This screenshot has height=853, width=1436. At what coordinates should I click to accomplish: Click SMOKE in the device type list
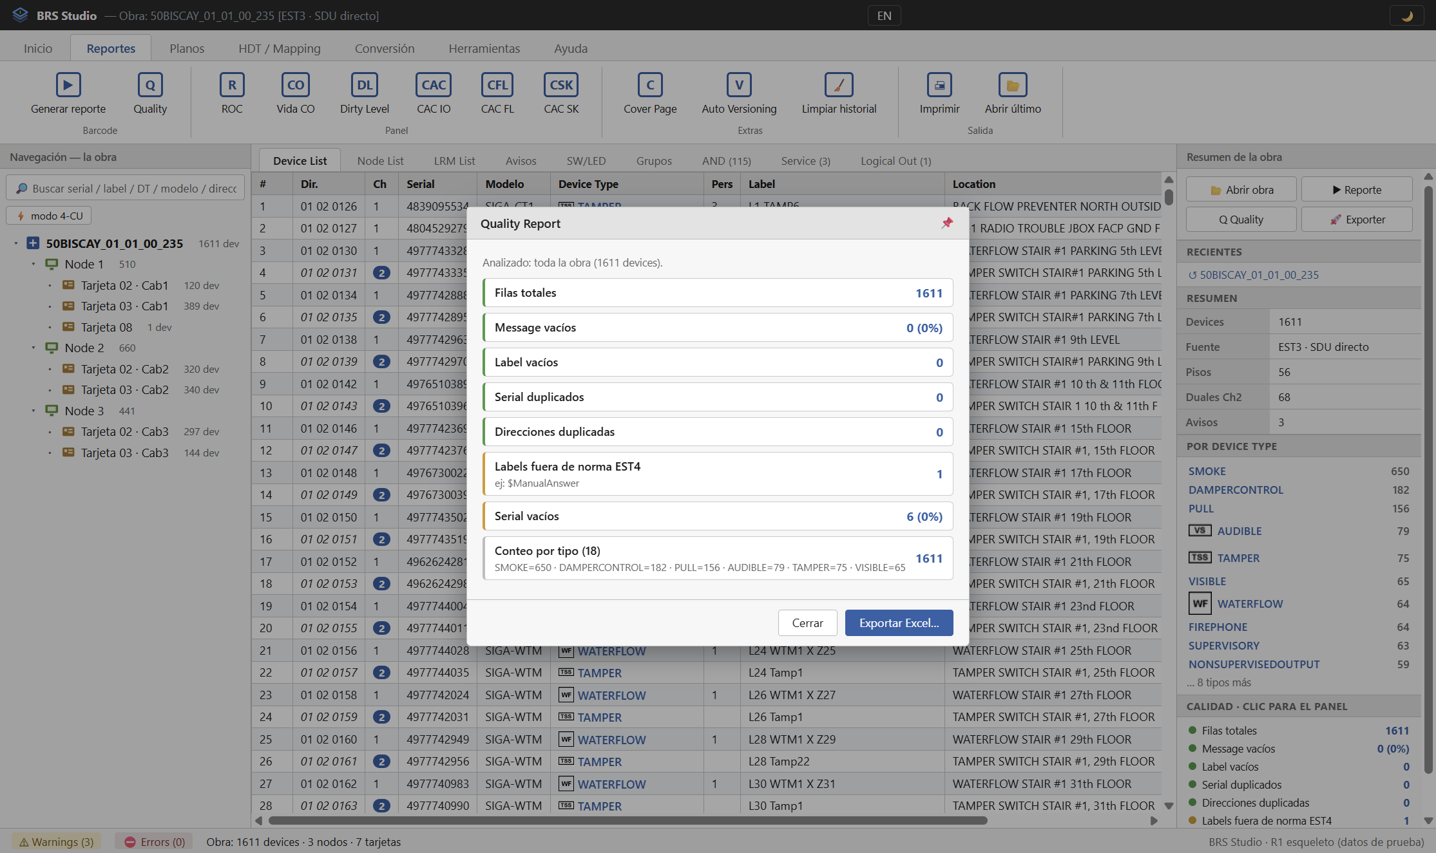[1207, 471]
